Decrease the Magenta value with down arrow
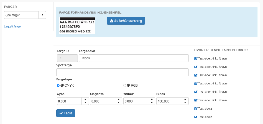 [x=118, y=103]
